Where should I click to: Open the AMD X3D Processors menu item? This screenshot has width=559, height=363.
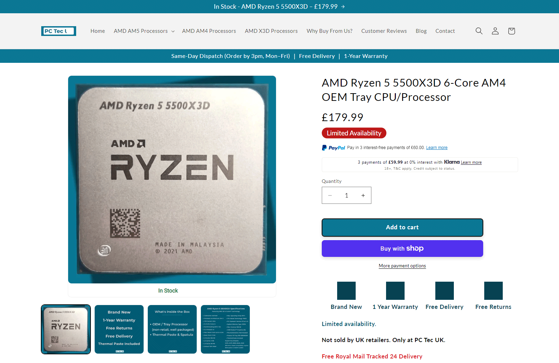271,31
